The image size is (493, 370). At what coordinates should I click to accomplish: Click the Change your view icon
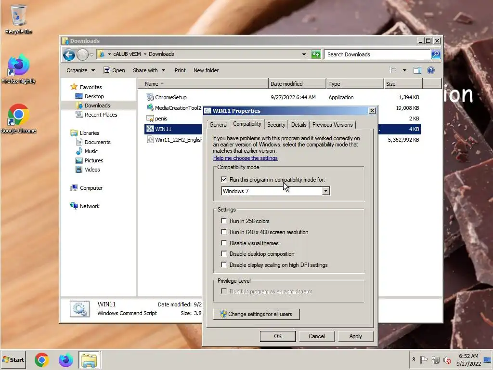pyautogui.click(x=393, y=70)
